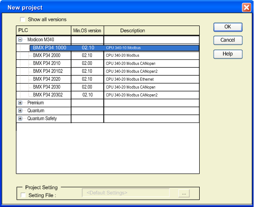Collapse the Modicon M340 tree node

[x=20, y=40]
